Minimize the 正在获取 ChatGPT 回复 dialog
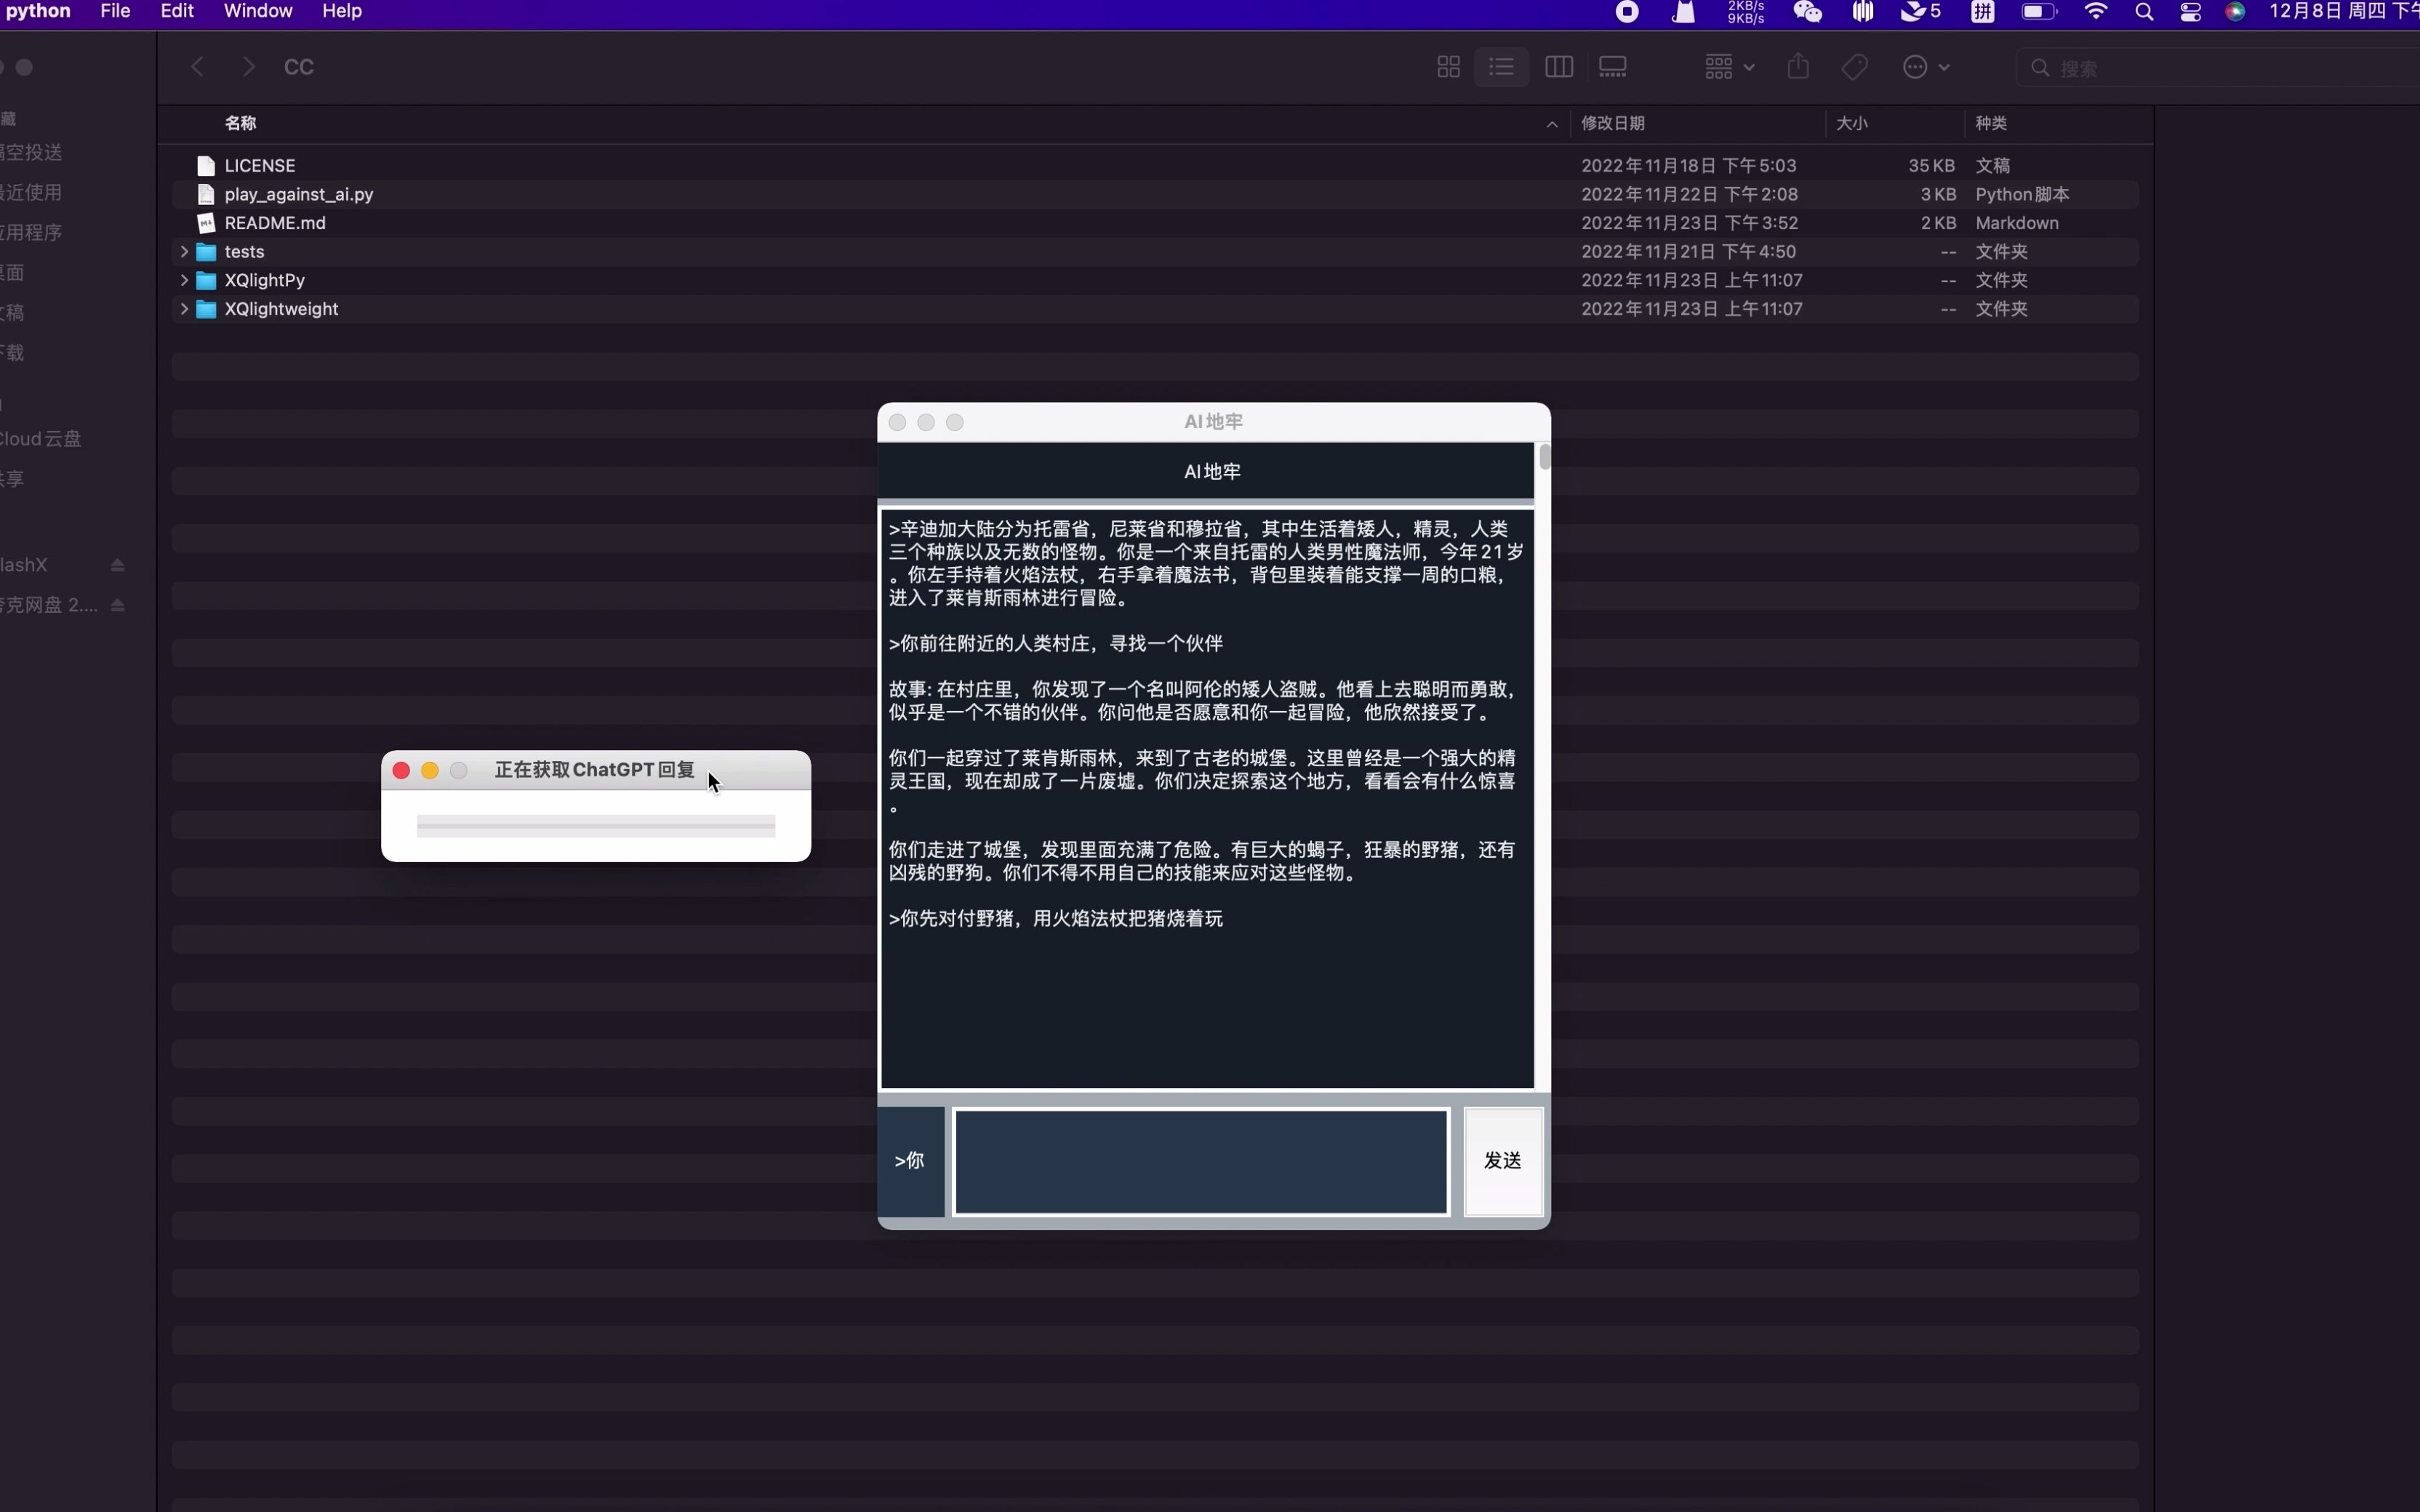Screen dimensions: 2420x1512 [x=430, y=770]
